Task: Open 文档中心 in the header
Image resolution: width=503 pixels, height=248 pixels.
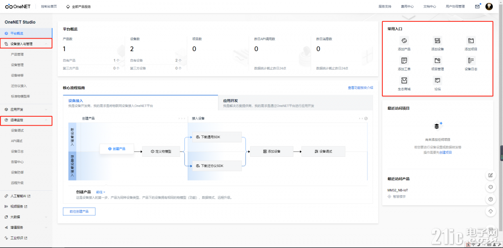Action: click(x=429, y=7)
